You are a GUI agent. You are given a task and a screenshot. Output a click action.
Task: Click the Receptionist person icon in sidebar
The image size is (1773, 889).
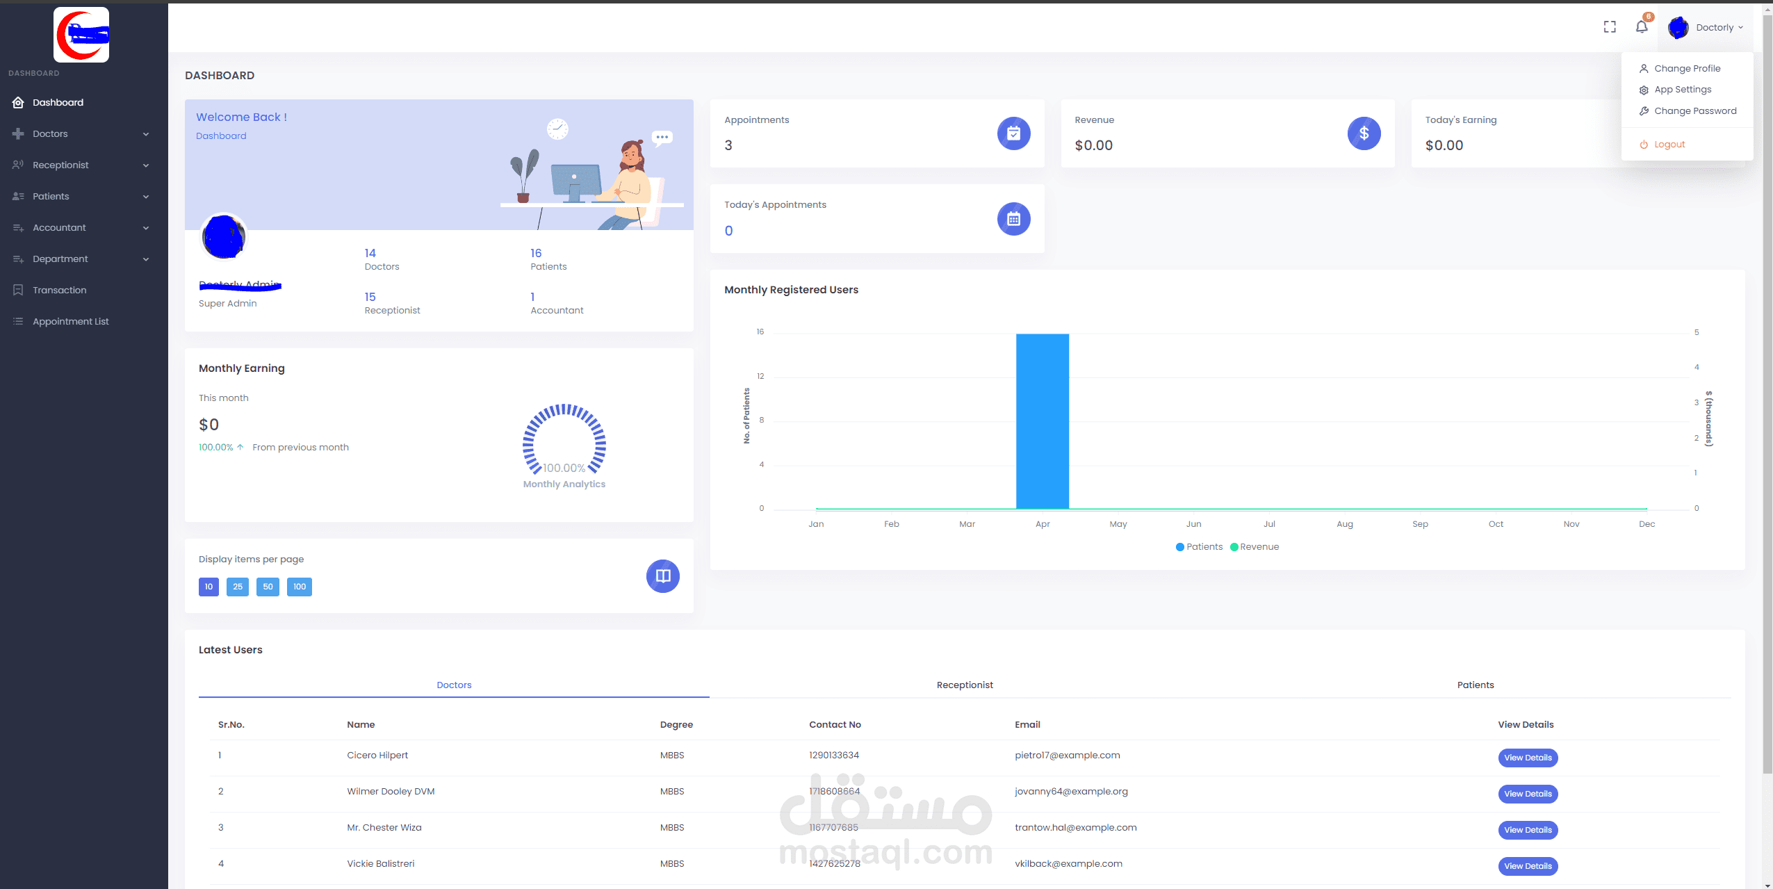click(18, 165)
